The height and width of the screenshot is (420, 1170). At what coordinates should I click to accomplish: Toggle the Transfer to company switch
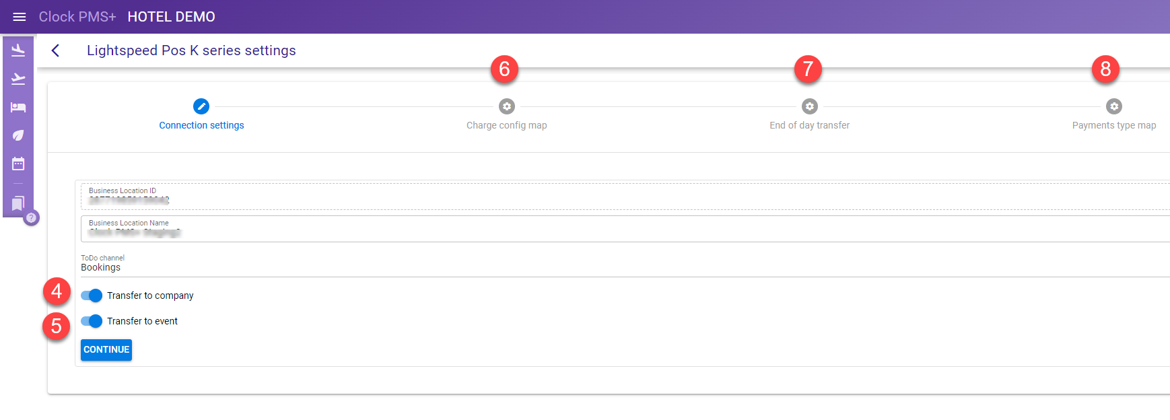click(x=92, y=295)
